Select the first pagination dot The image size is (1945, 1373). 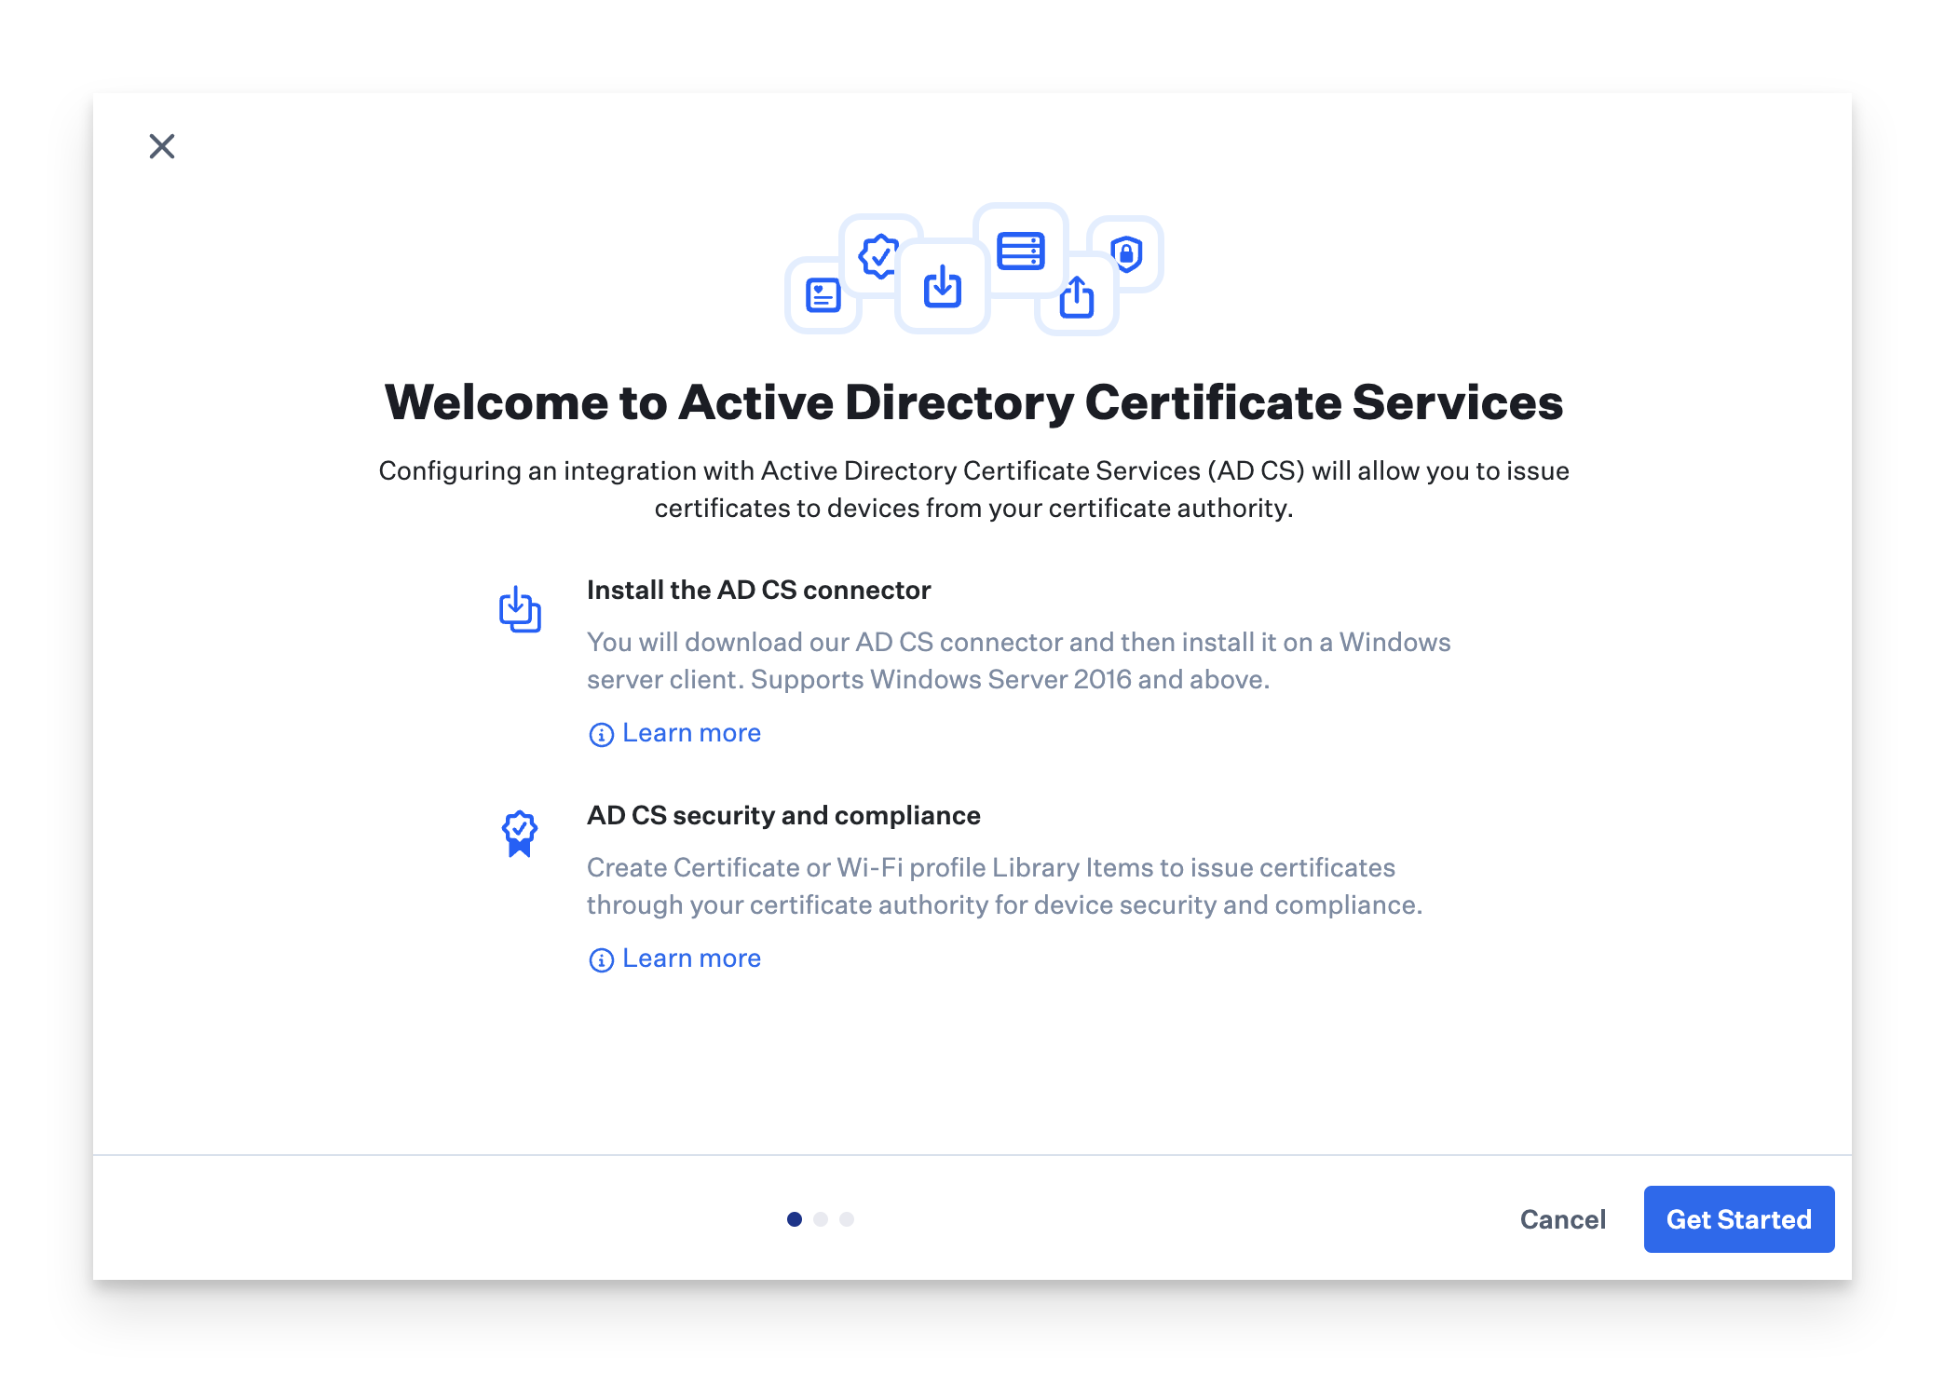click(795, 1219)
